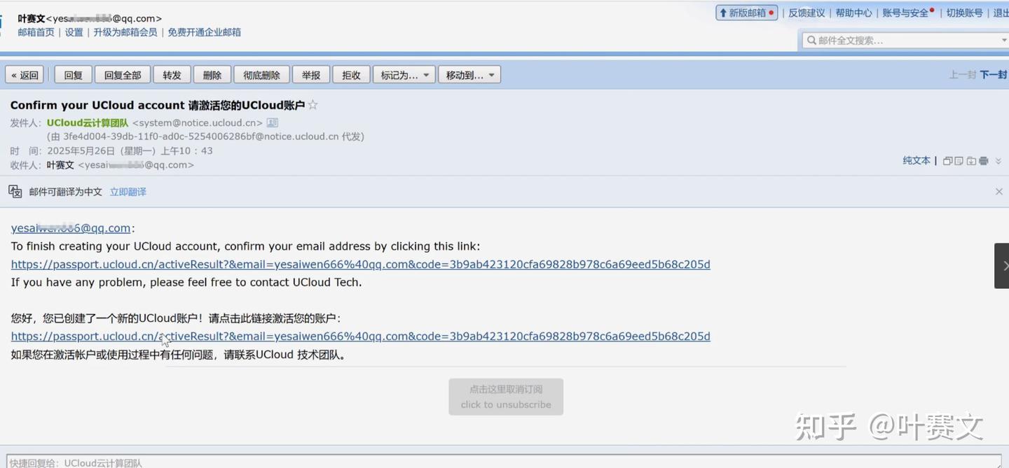Click the 返回 button

(x=25, y=75)
